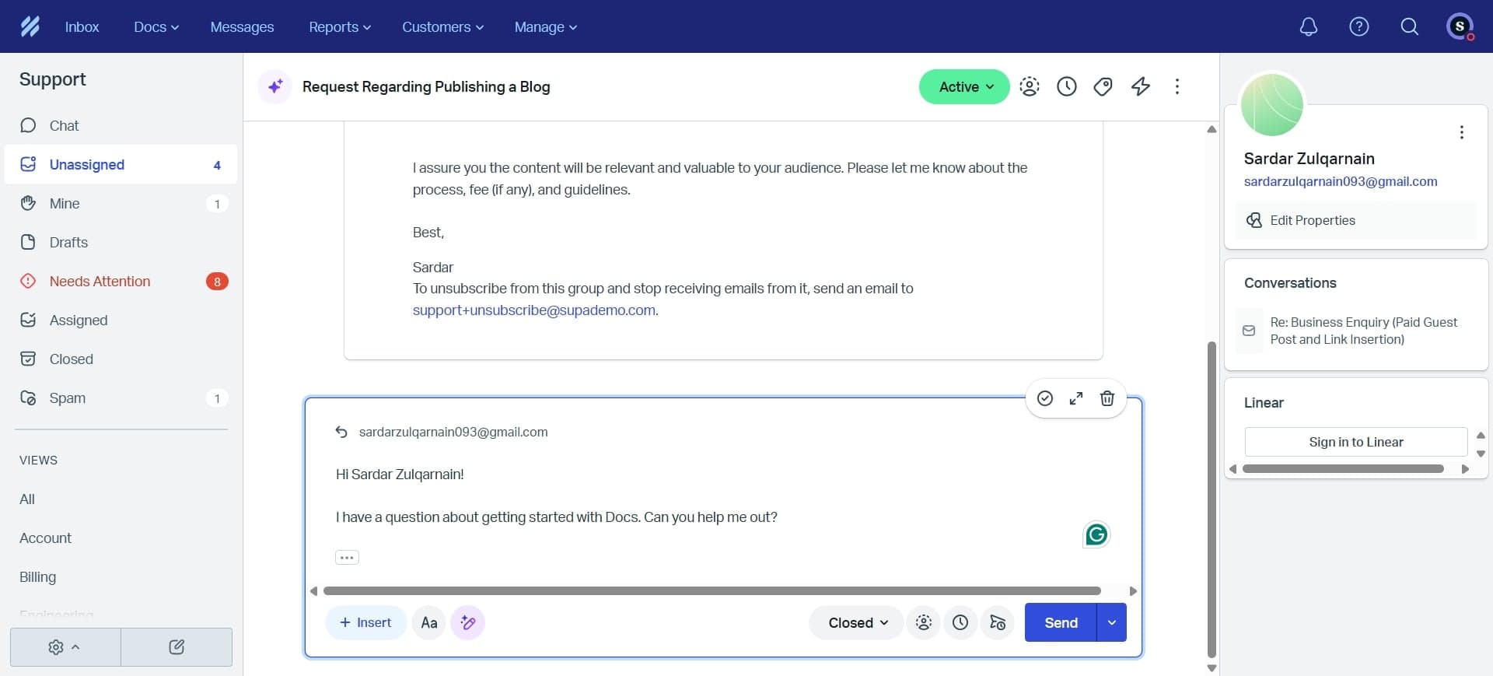Click Edit Properties
The width and height of the screenshot is (1493, 676).
[1355, 220]
